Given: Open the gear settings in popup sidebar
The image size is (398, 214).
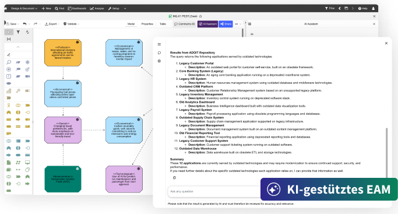Looking at the screenshot, I should (x=159, y=61).
